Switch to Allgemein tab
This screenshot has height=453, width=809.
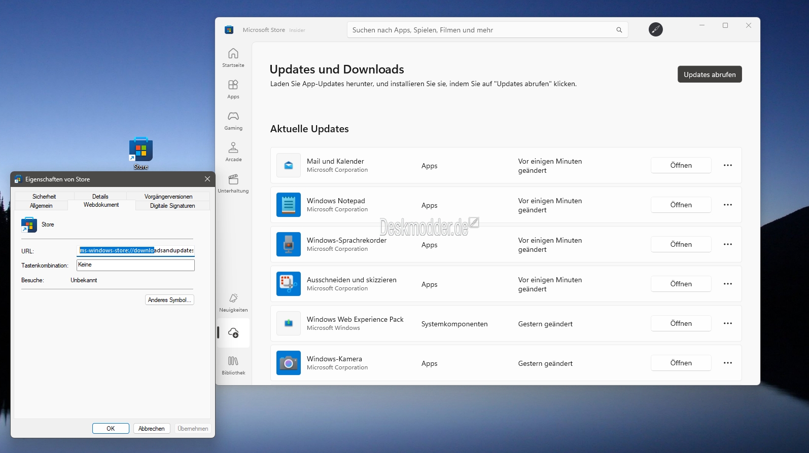tap(41, 206)
